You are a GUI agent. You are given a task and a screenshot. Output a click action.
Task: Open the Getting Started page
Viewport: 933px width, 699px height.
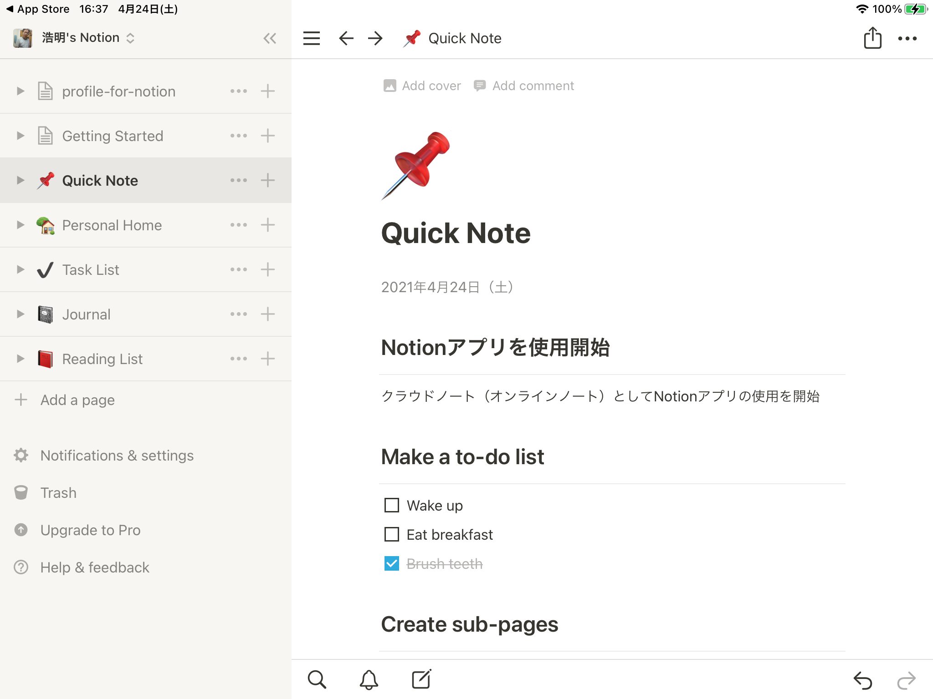click(x=113, y=136)
